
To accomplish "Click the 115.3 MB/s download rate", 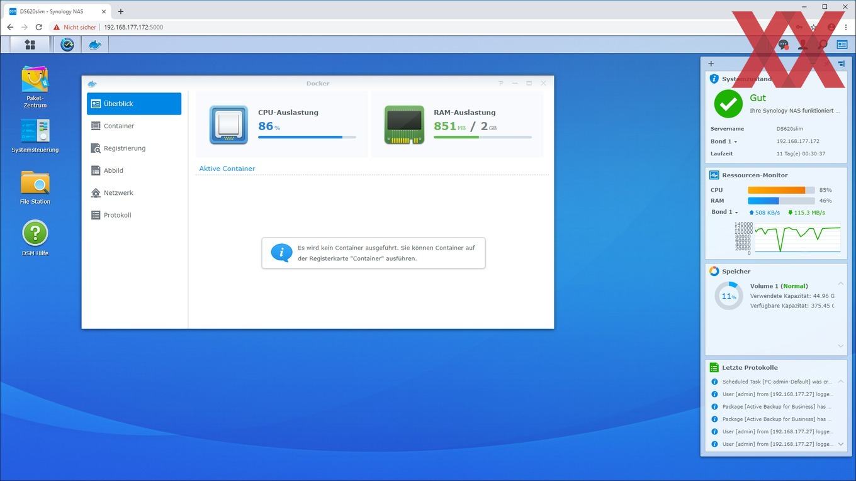I will (806, 213).
